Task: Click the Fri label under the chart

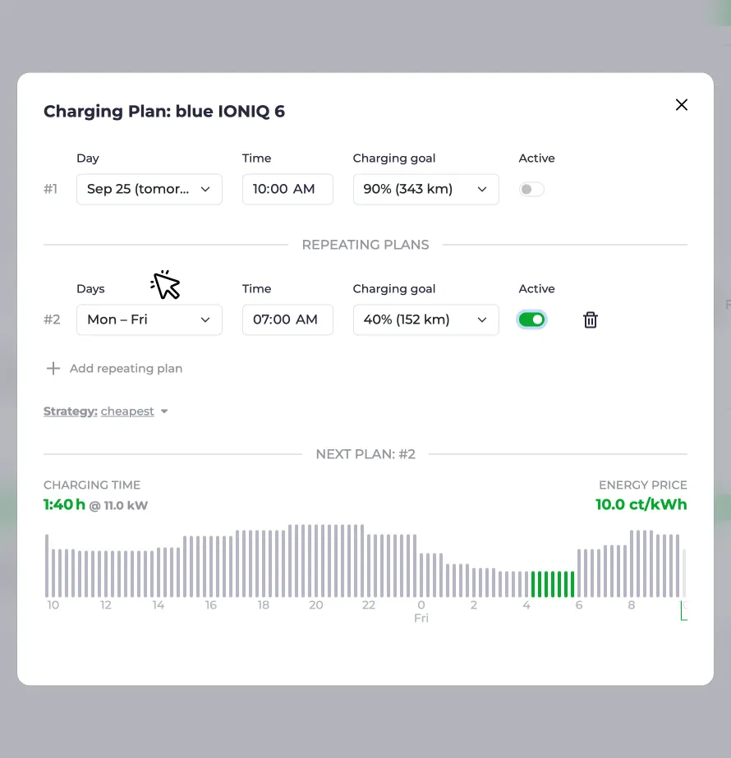Action: (x=421, y=618)
